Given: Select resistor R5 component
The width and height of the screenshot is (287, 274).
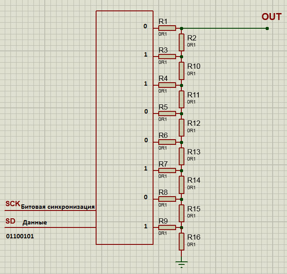Looking at the screenshot, I should [x=167, y=114].
